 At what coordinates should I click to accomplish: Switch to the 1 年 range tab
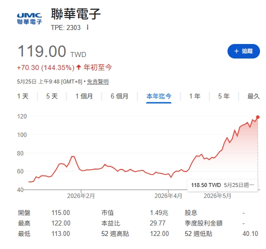coord(195,96)
